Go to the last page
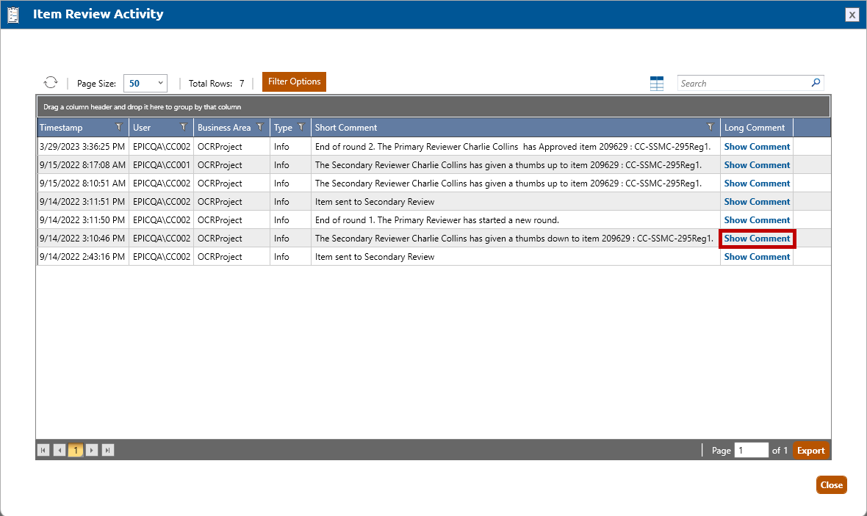Screen dimensions: 867x516 108,450
